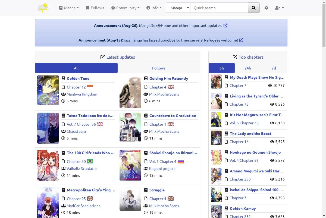Open MadCat Scanlations group link
Viewport: 326px width, 218px height.
(x=83, y=206)
